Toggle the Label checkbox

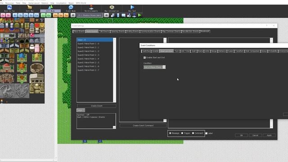(206, 133)
